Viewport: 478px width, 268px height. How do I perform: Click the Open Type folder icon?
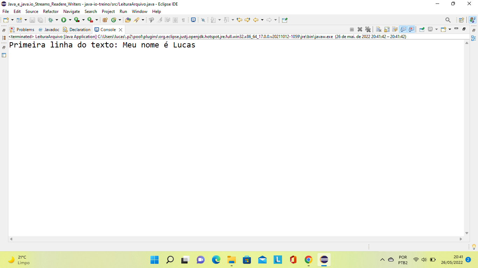[128, 20]
